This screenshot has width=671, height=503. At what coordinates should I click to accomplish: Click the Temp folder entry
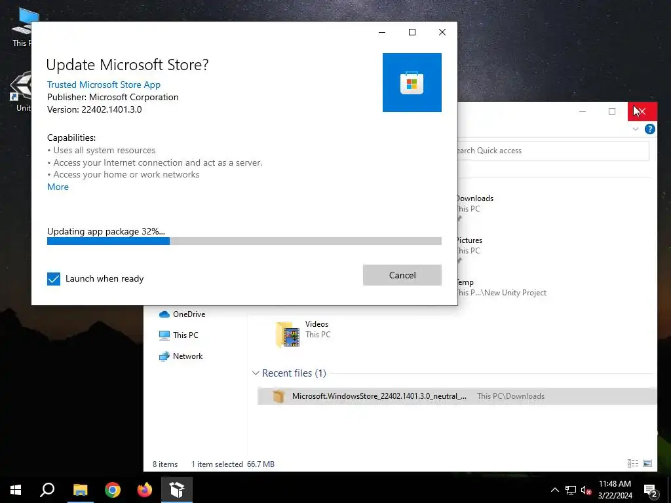coord(501,288)
